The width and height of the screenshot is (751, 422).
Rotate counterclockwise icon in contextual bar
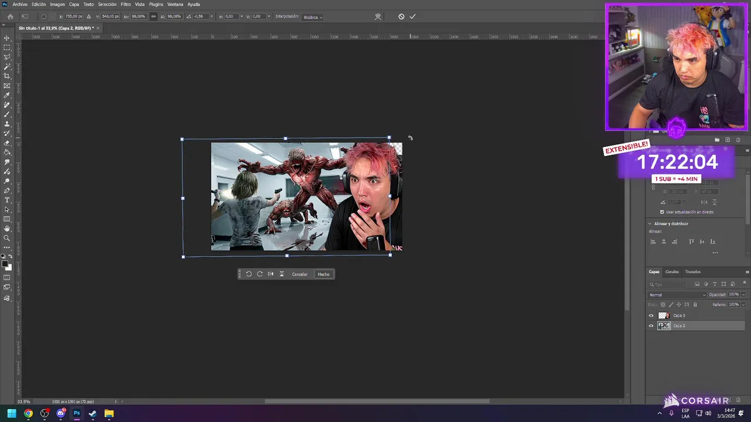point(249,274)
